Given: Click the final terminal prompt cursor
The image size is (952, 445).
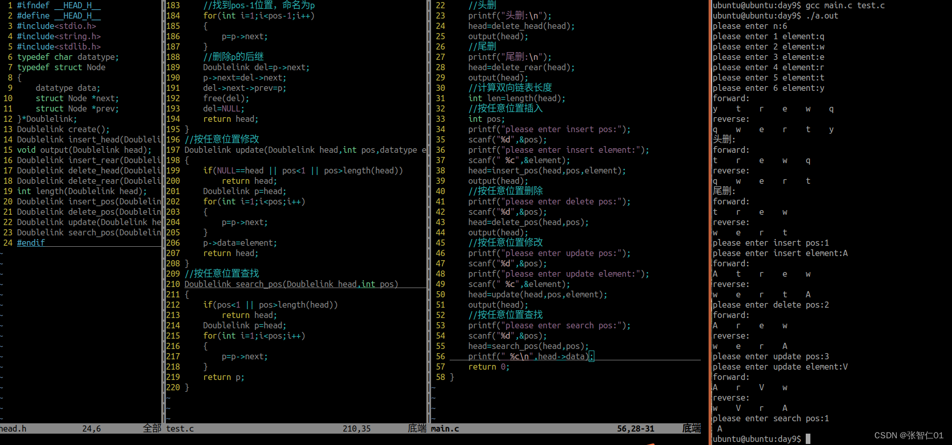Looking at the screenshot, I should click(808, 439).
